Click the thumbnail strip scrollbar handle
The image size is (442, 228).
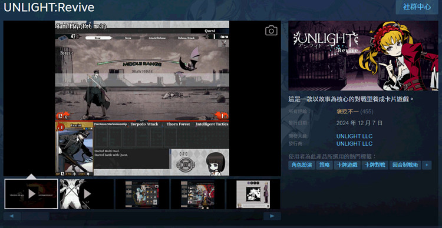point(35,216)
